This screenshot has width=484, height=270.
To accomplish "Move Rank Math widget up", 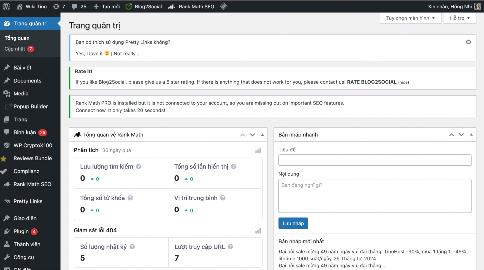I will [243, 135].
